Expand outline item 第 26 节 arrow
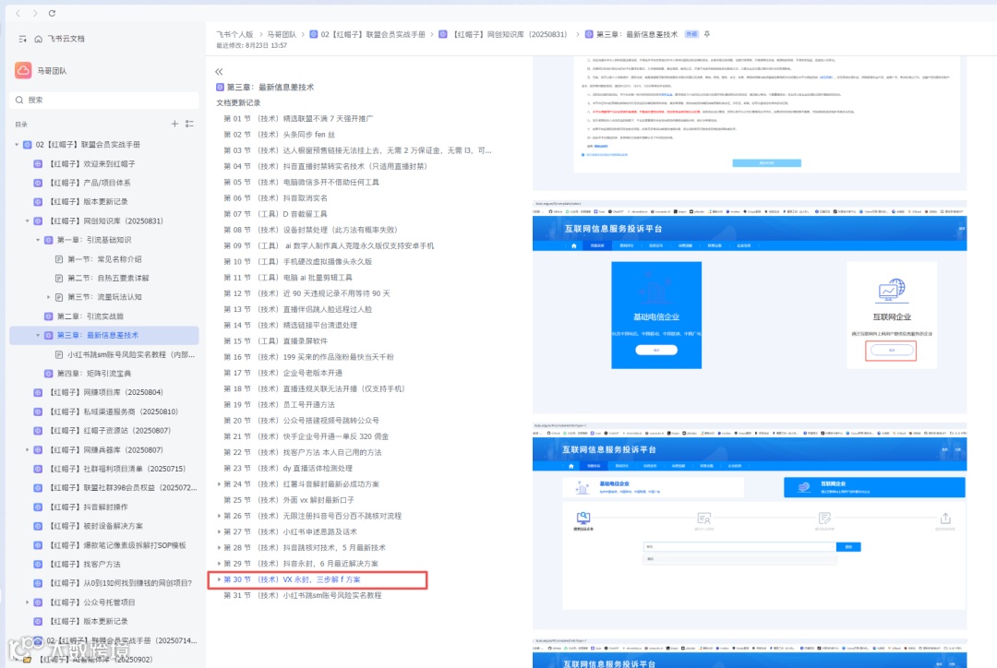 coord(220,516)
